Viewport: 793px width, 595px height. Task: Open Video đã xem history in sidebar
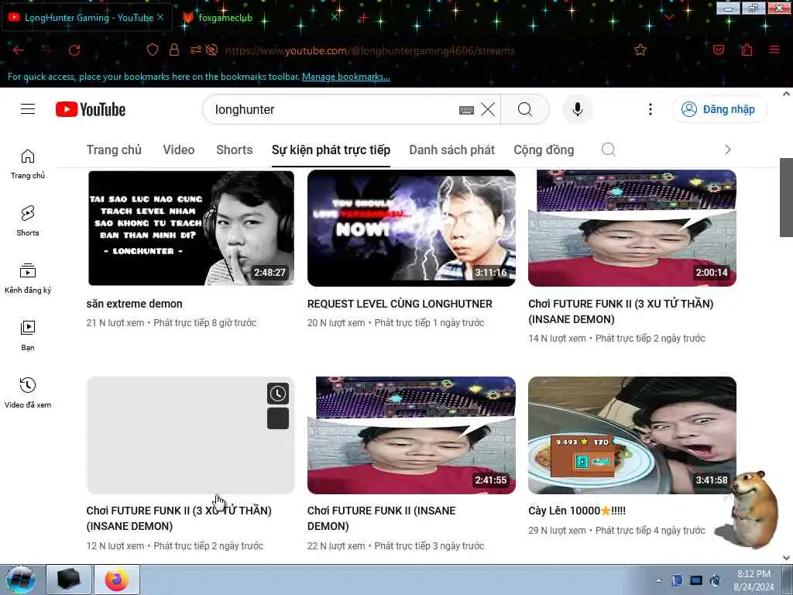click(28, 393)
